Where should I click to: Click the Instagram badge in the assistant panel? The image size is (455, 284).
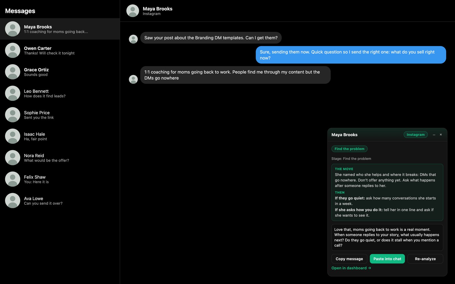pyautogui.click(x=415, y=135)
